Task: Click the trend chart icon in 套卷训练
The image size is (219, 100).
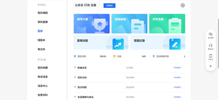Action: tap(118, 44)
